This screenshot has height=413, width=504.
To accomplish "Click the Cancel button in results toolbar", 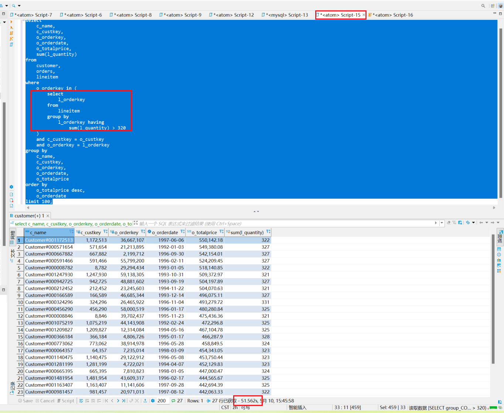I will 45,401.
